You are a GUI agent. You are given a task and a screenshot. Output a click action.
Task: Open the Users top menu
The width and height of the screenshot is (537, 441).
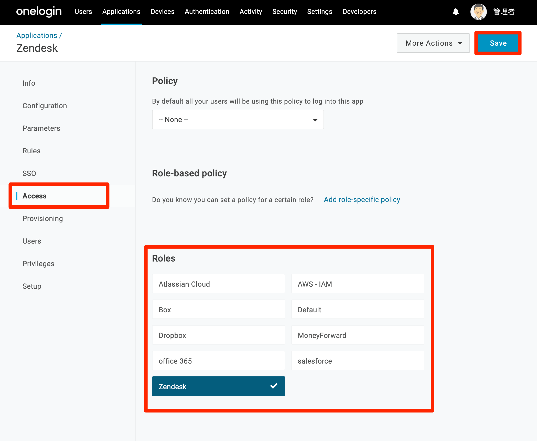(83, 12)
